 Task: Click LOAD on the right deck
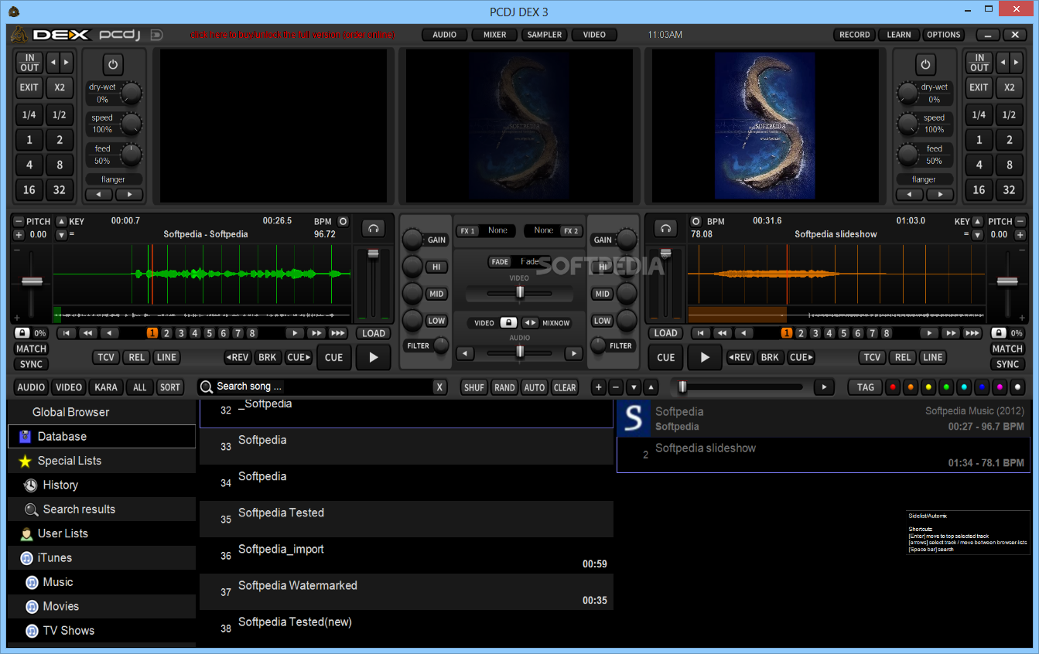(x=665, y=333)
